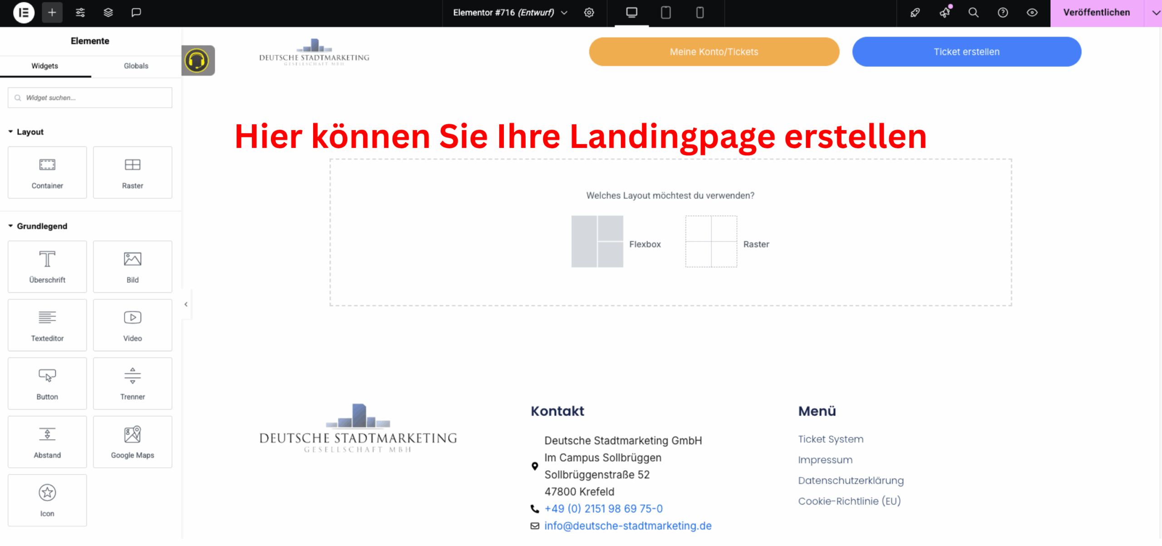The image size is (1162, 546).
Task: Choose the Flexbox layout option
Action: [x=597, y=241]
